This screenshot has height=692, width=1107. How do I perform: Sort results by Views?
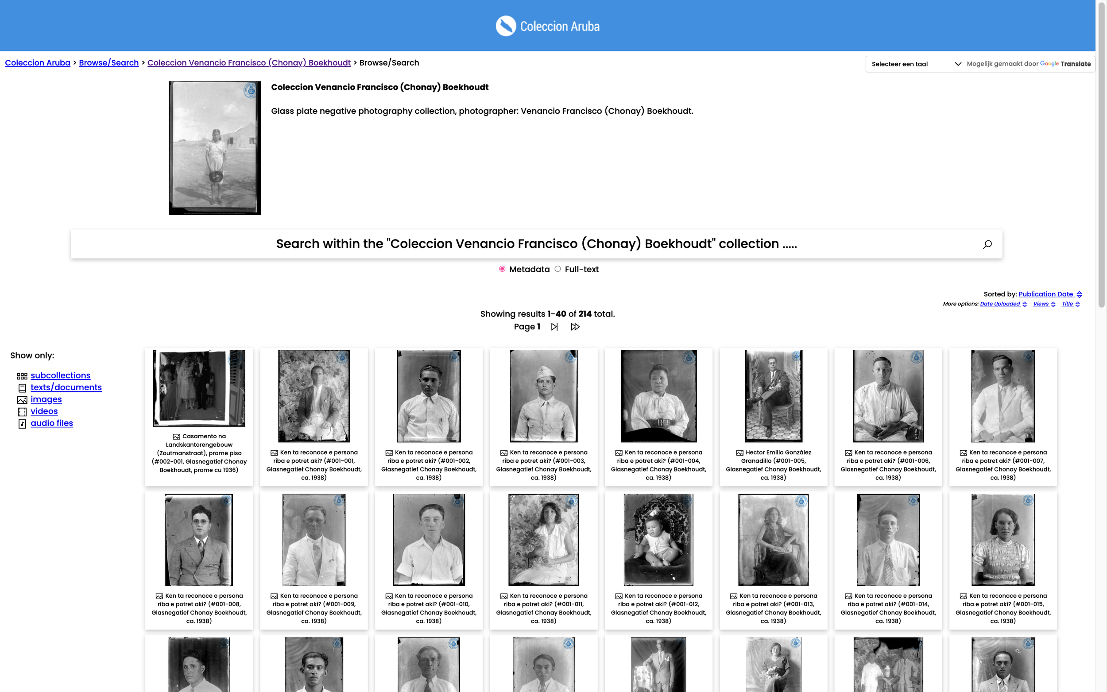tap(1040, 304)
